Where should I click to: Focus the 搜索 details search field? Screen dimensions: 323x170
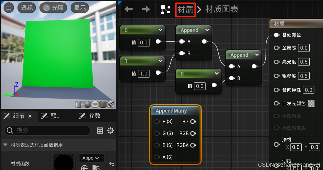click(47, 131)
